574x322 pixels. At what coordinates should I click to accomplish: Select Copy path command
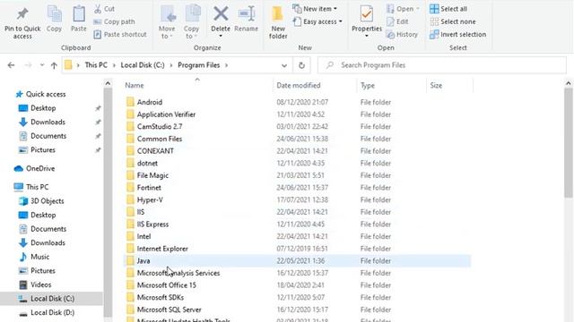click(x=114, y=21)
